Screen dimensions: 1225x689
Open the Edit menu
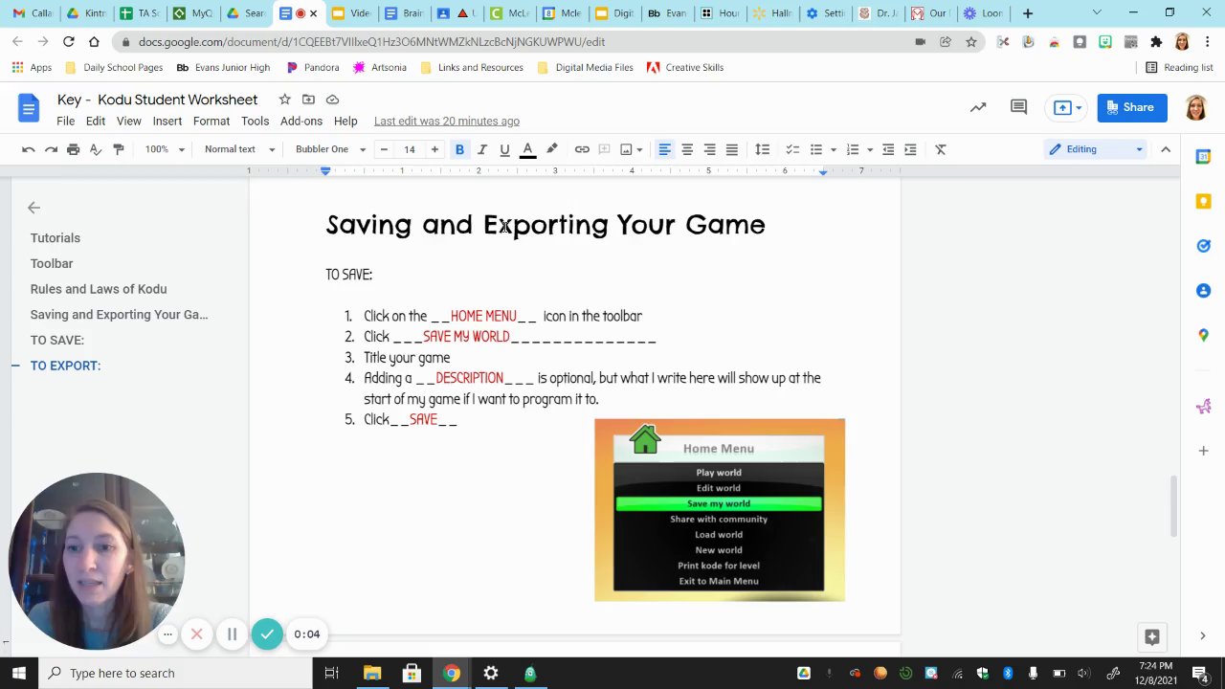coord(96,122)
